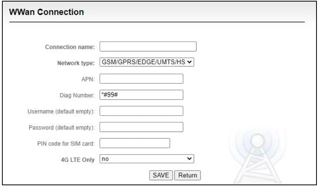Click the Diag Number field containing *#99#
Viewport: 320px width, 188px height.
[141, 95]
